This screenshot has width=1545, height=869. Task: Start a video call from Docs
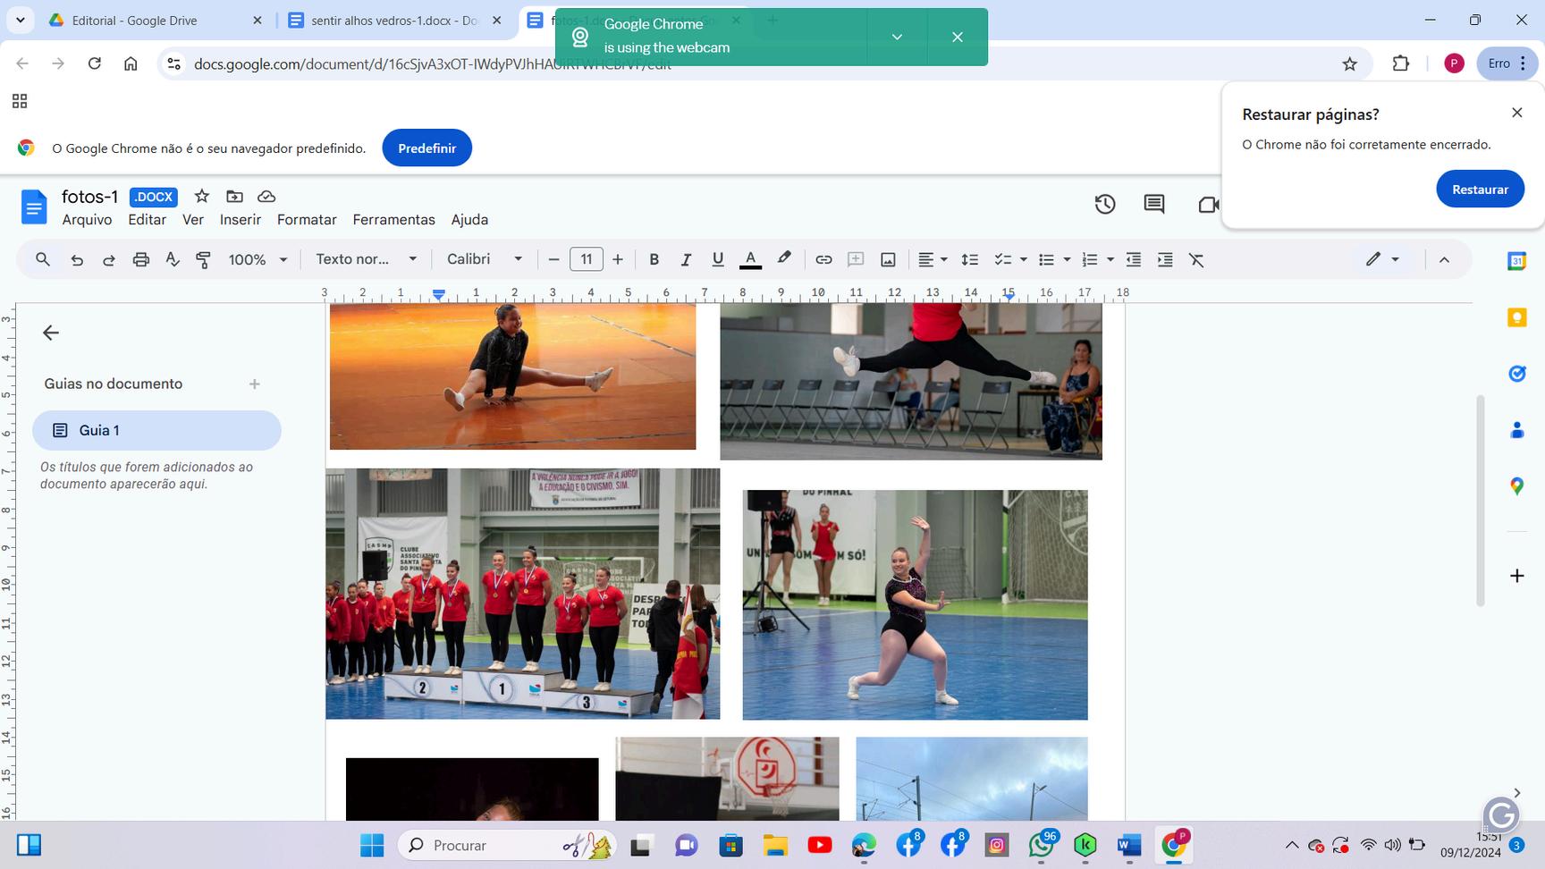pos(1208,205)
